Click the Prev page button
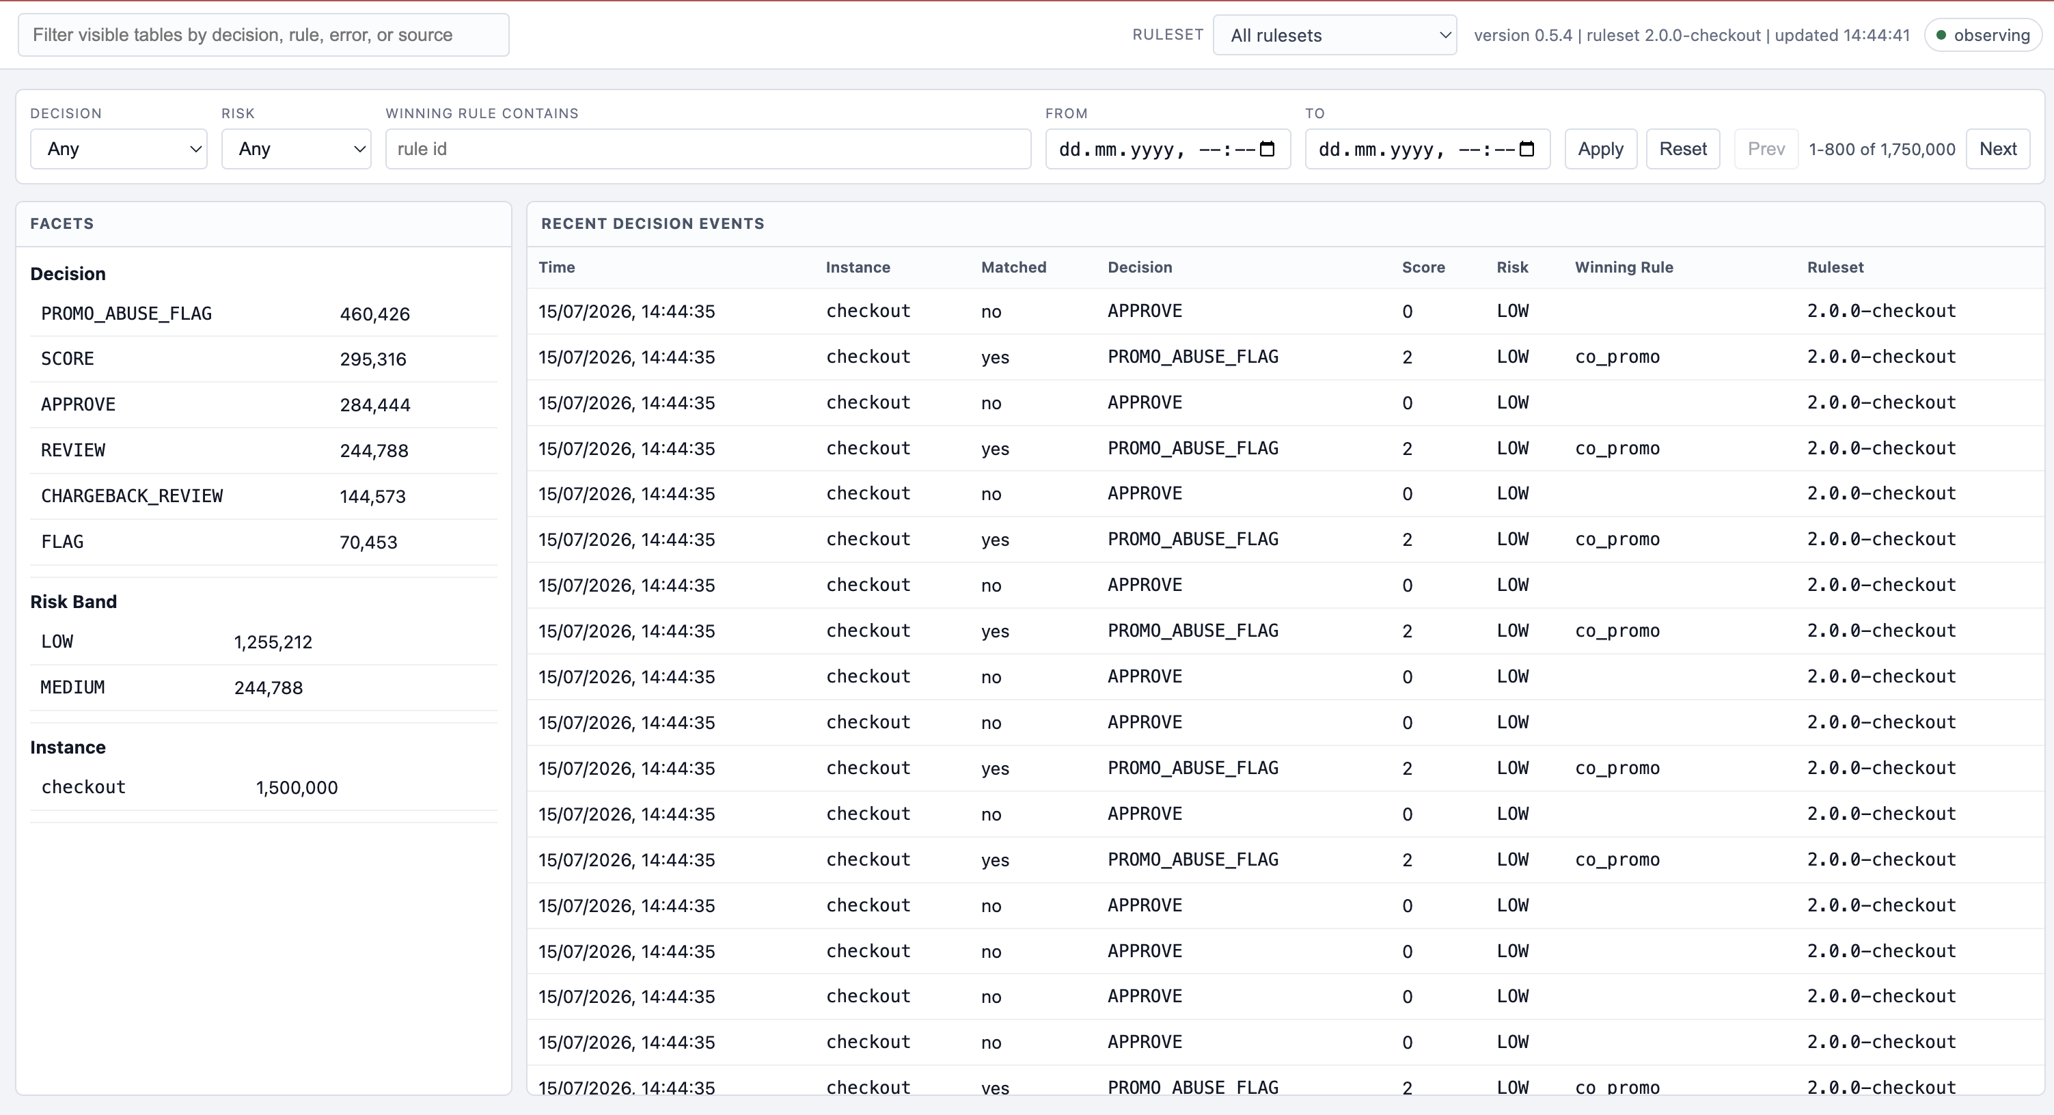This screenshot has height=1115, width=2054. click(1766, 149)
